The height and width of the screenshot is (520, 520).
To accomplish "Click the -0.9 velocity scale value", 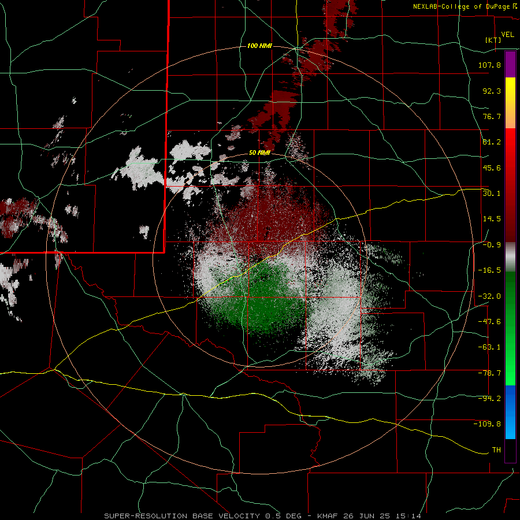I will tap(492, 245).
